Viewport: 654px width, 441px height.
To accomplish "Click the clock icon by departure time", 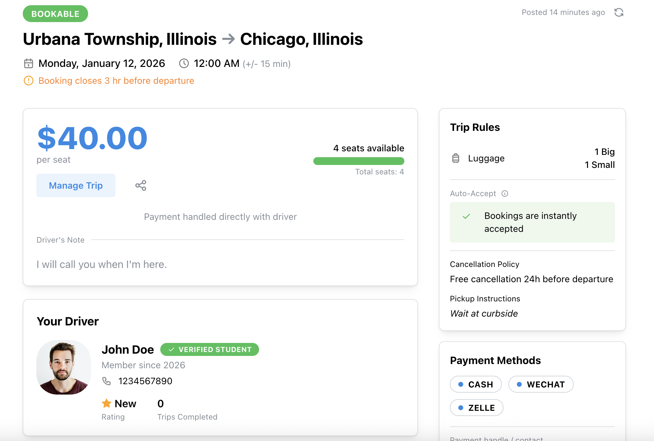I will (x=184, y=63).
